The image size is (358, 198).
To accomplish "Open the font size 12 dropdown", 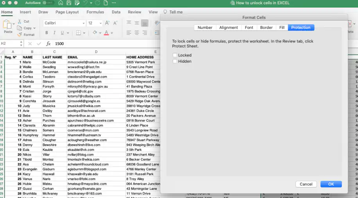I will (x=100, y=23).
